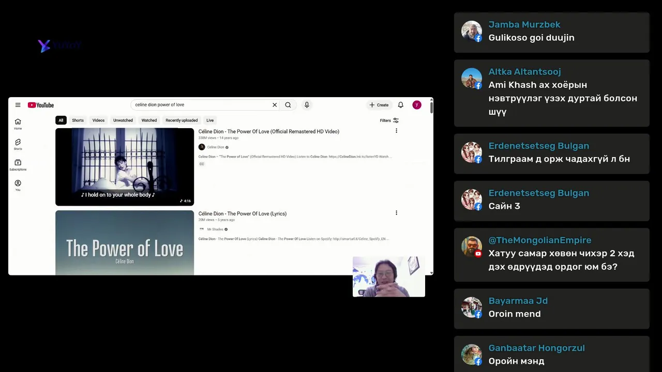The width and height of the screenshot is (662, 372).
Task: Select the Watched filter chip
Action: (x=149, y=120)
